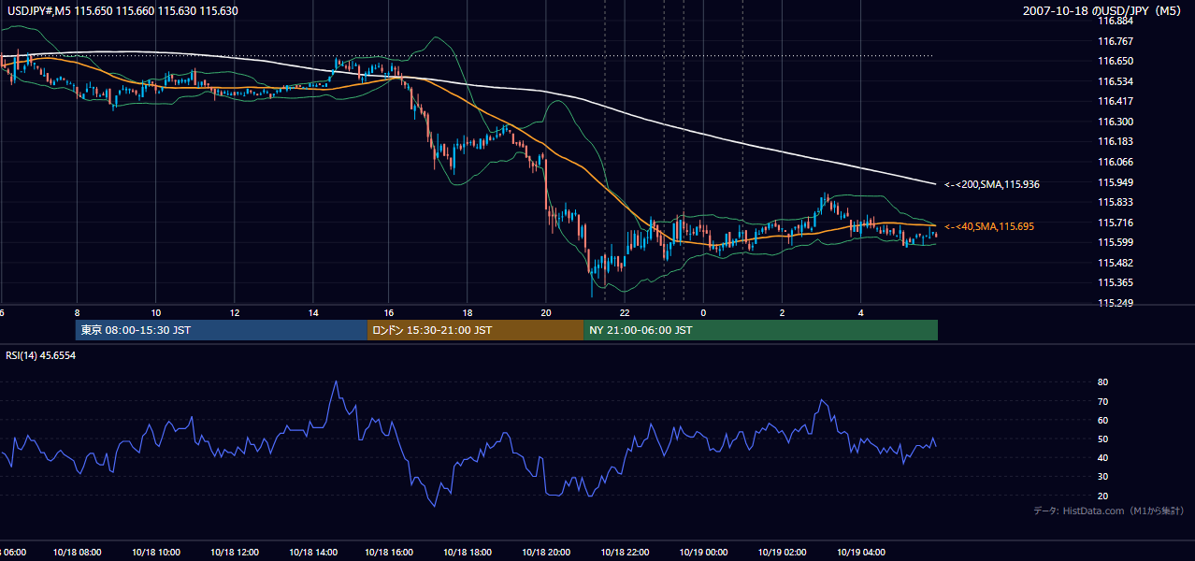Click the RSI scale value 70
Image resolution: width=1195 pixels, height=561 pixels.
(x=1103, y=401)
